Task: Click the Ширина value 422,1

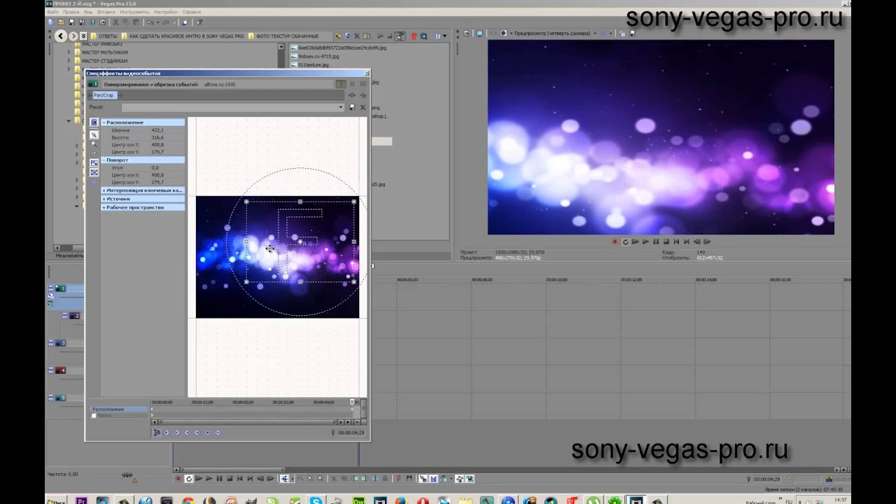Action: point(157,130)
